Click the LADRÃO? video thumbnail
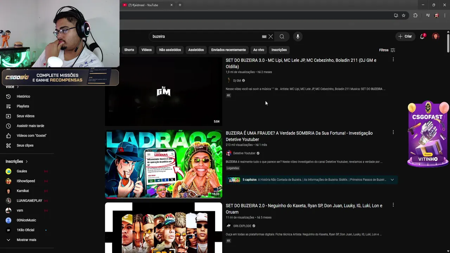This screenshot has height=253, width=450. (163, 164)
